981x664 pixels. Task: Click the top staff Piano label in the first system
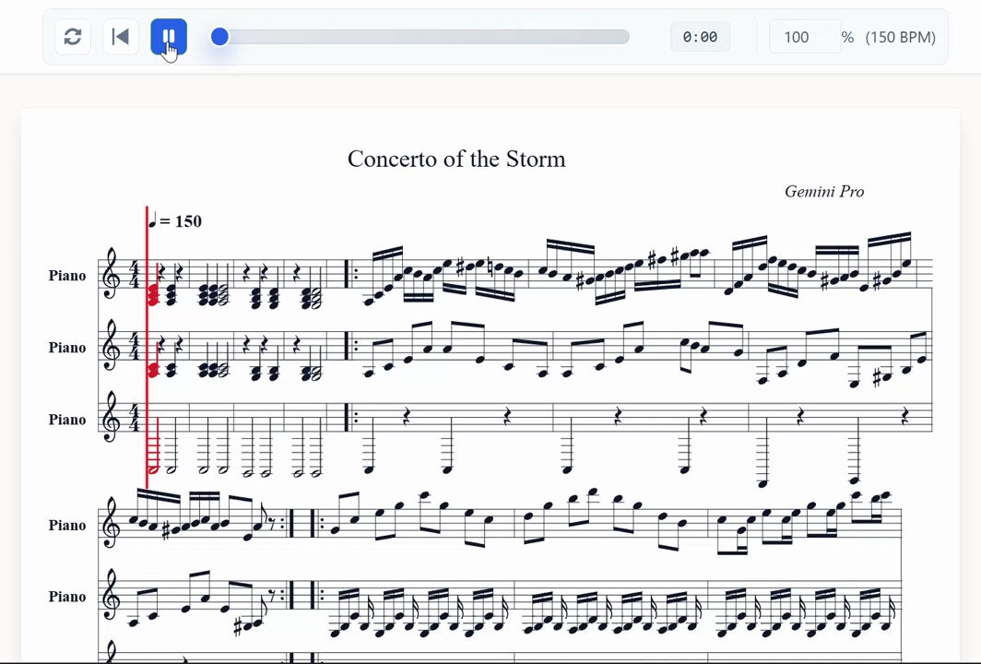tap(67, 276)
